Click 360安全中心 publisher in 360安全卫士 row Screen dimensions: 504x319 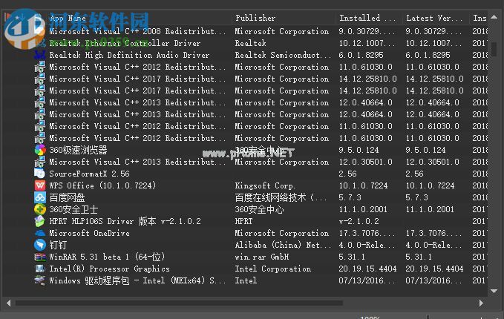tap(259, 209)
